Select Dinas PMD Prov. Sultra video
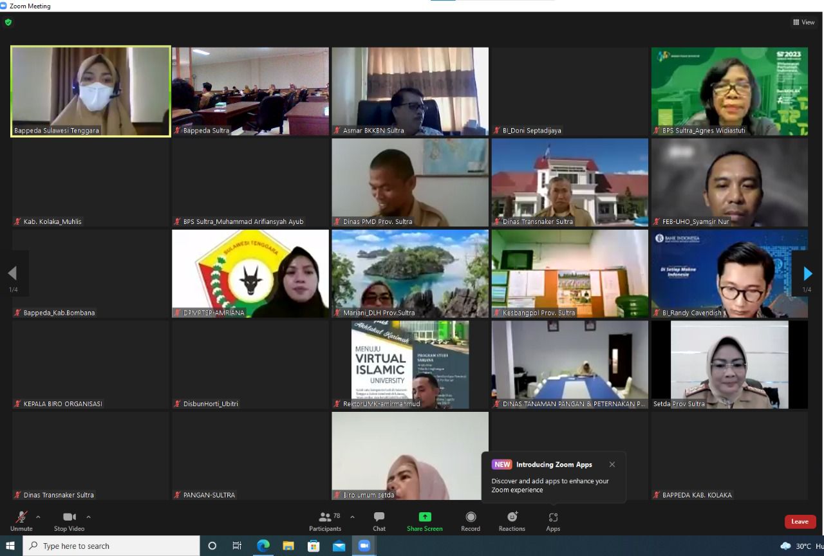 (x=410, y=183)
